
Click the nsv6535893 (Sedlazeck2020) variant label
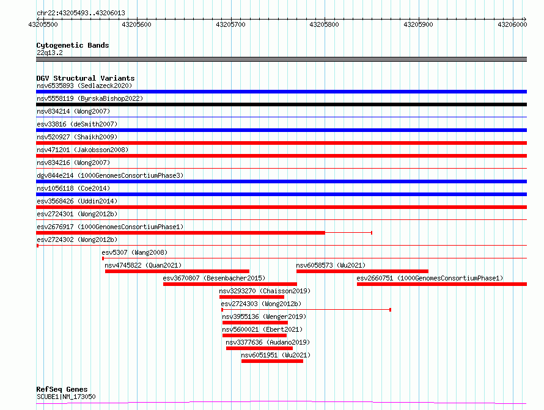84,86
